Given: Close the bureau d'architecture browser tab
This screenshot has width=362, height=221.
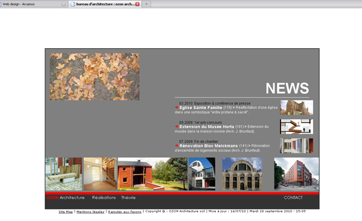Looking at the screenshot, I should pos(138,4).
